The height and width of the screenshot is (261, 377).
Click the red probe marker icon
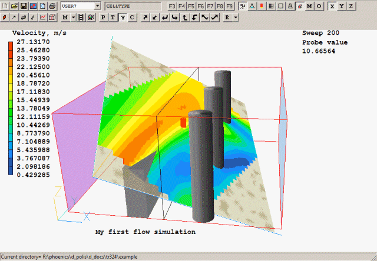click(262, 6)
